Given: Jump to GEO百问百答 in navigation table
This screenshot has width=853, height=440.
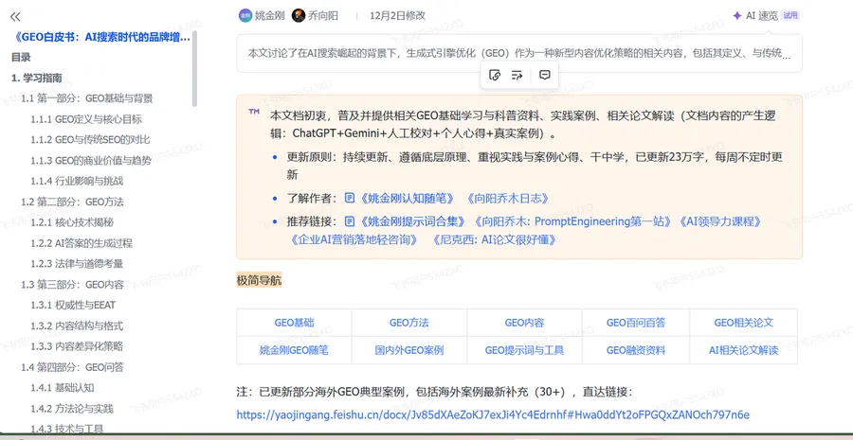Looking at the screenshot, I should point(636,323).
